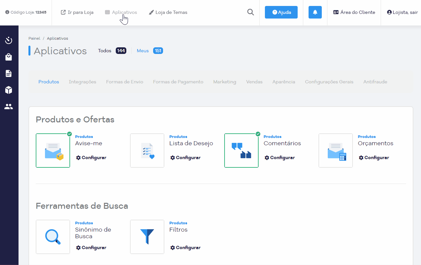The width and height of the screenshot is (421, 265).
Task: Click Produtos e Ofertas heading
Action: [x=75, y=119]
